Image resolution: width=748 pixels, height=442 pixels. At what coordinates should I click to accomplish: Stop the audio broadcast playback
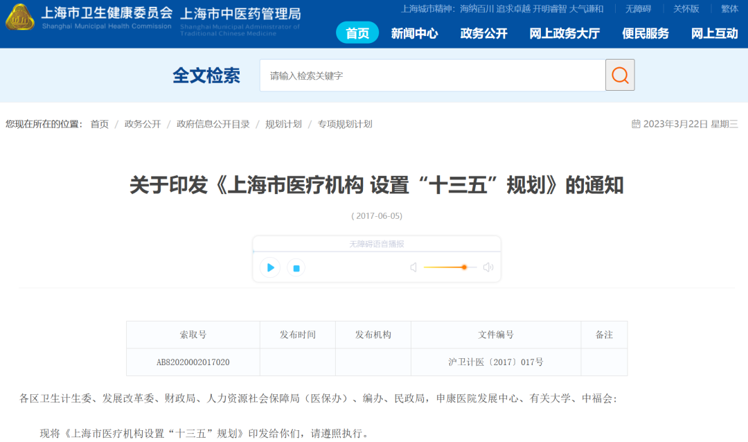[x=296, y=267]
